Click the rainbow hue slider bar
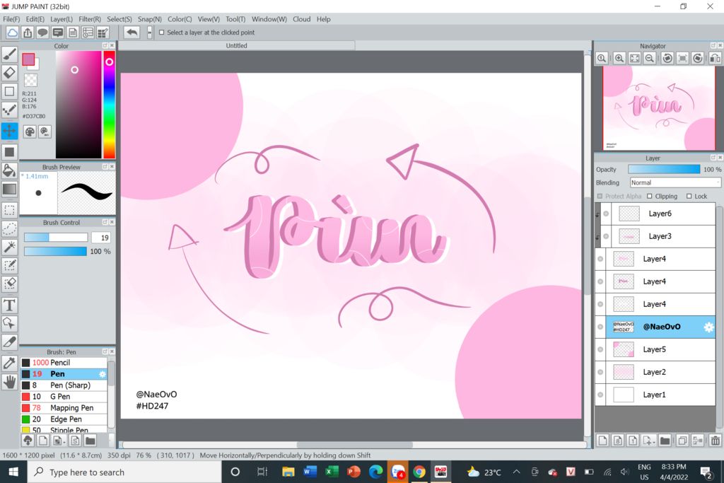724x483 pixels. 109,105
